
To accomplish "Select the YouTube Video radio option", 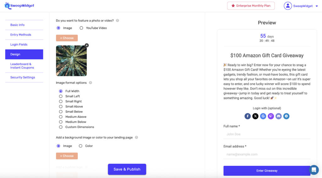I will click(x=81, y=28).
